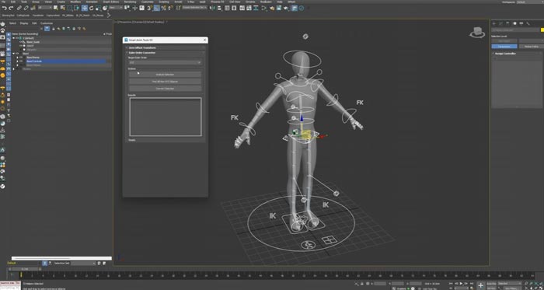Click the Rectangular Selection Region icon
Viewport: 544px width, 290px height.
click(70, 8)
